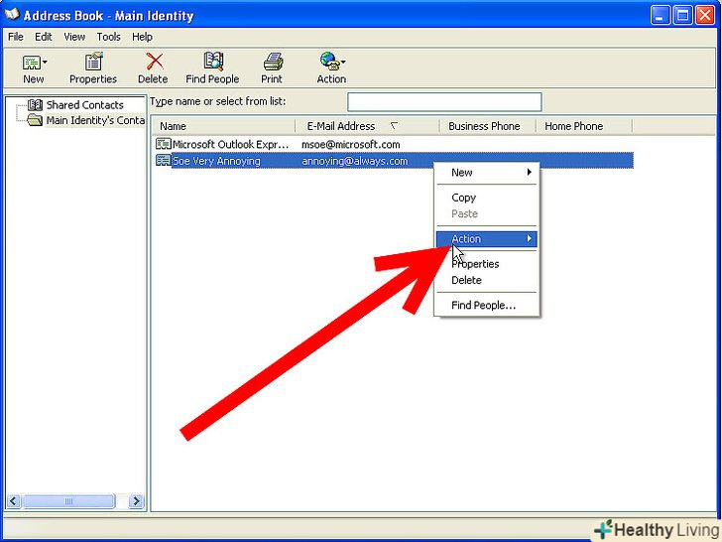The width and height of the screenshot is (722, 542).
Task: Open the Help menu
Action: coord(142,37)
